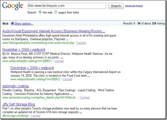Click the wellpointhealth.ca ?m=200912 URL text
This screenshot has height=120, width=167.
click(x=35, y=79)
